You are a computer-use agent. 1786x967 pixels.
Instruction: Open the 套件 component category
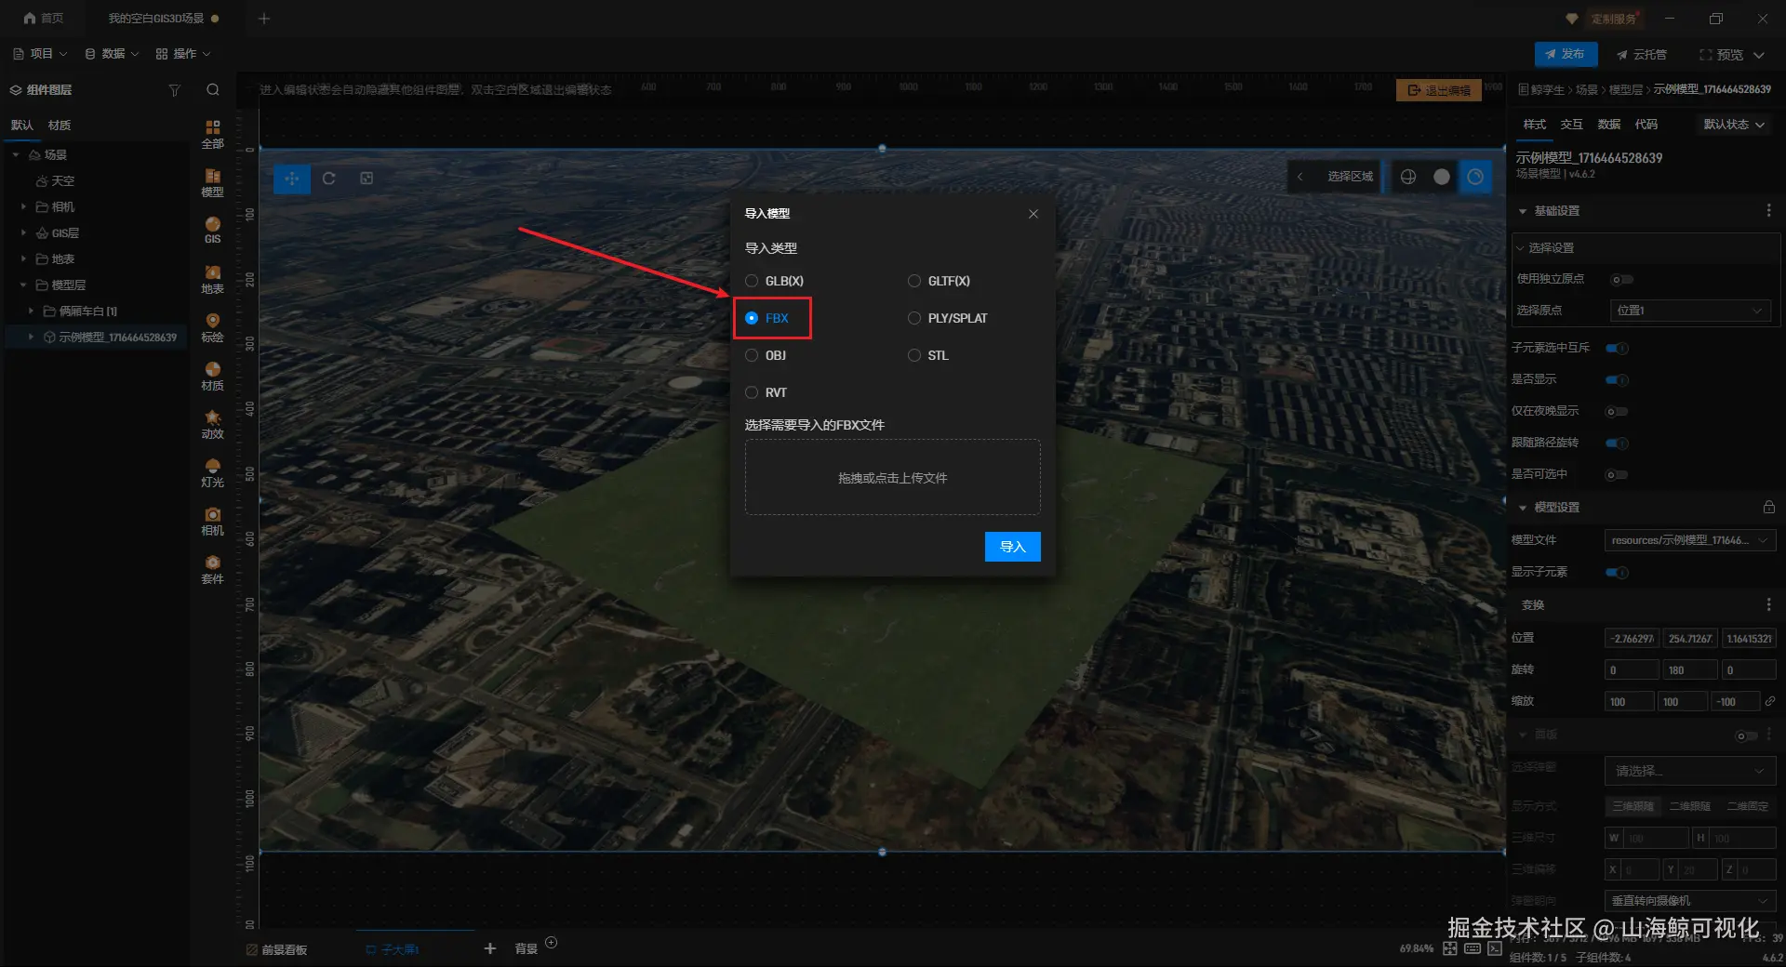coord(212,569)
